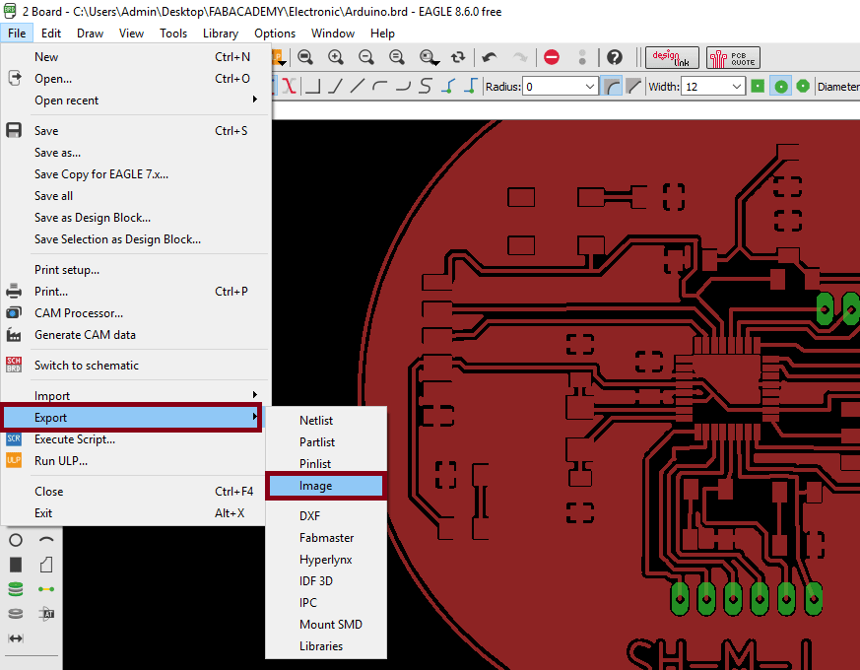The width and height of the screenshot is (860, 670).
Task: Choose DXF export option
Action: click(x=326, y=516)
